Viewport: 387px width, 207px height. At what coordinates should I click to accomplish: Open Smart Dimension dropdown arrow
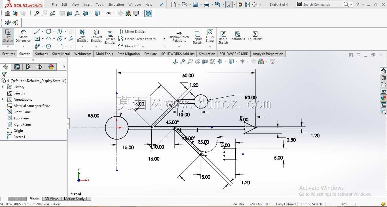coord(23,47)
